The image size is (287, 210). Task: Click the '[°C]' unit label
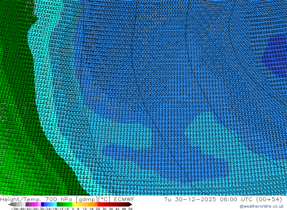pos(104,199)
